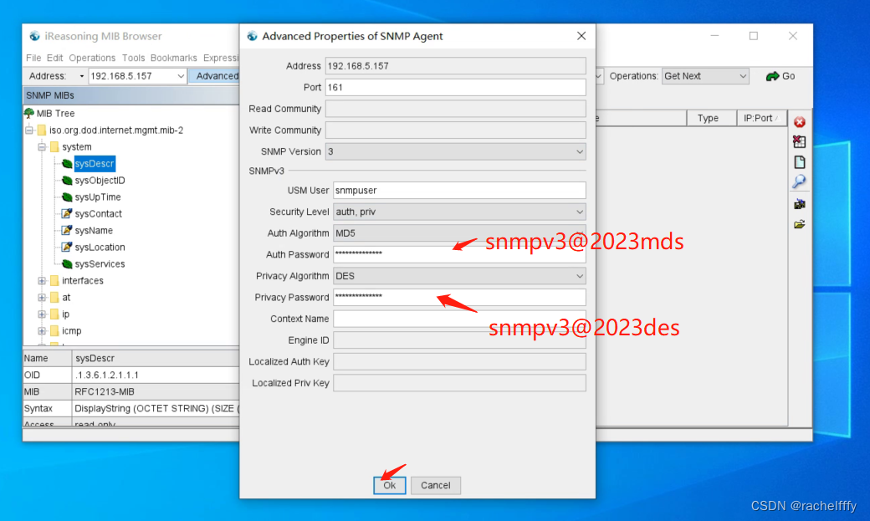Click the Ok button in the dialog
The image size is (870, 521).
pos(389,485)
